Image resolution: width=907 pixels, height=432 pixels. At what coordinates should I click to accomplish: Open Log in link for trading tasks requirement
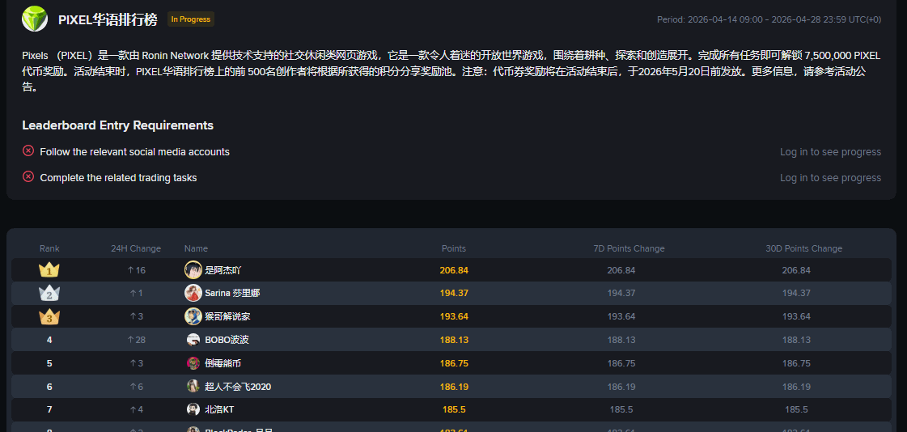(830, 178)
